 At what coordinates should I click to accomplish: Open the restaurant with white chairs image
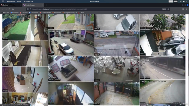[x=117, y=69]
